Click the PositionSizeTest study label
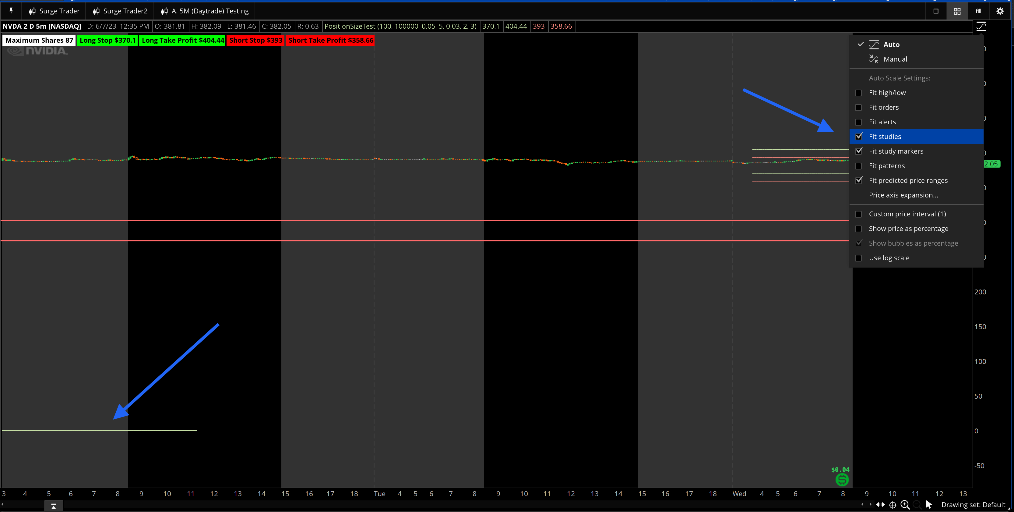This screenshot has width=1014, height=512. [400, 27]
